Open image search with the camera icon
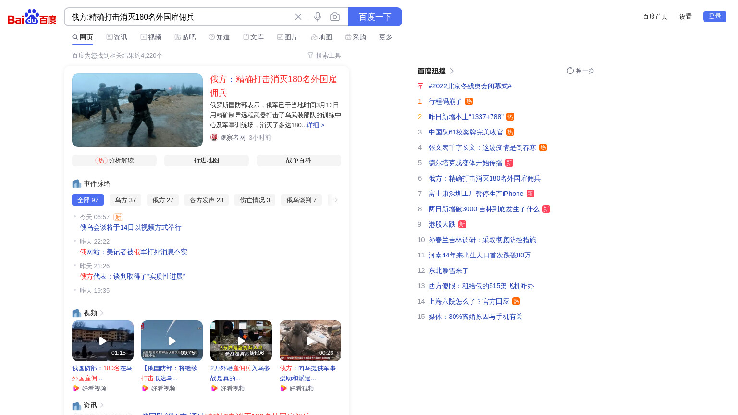This screenshot has width=738, height=415. pos(335,17)
